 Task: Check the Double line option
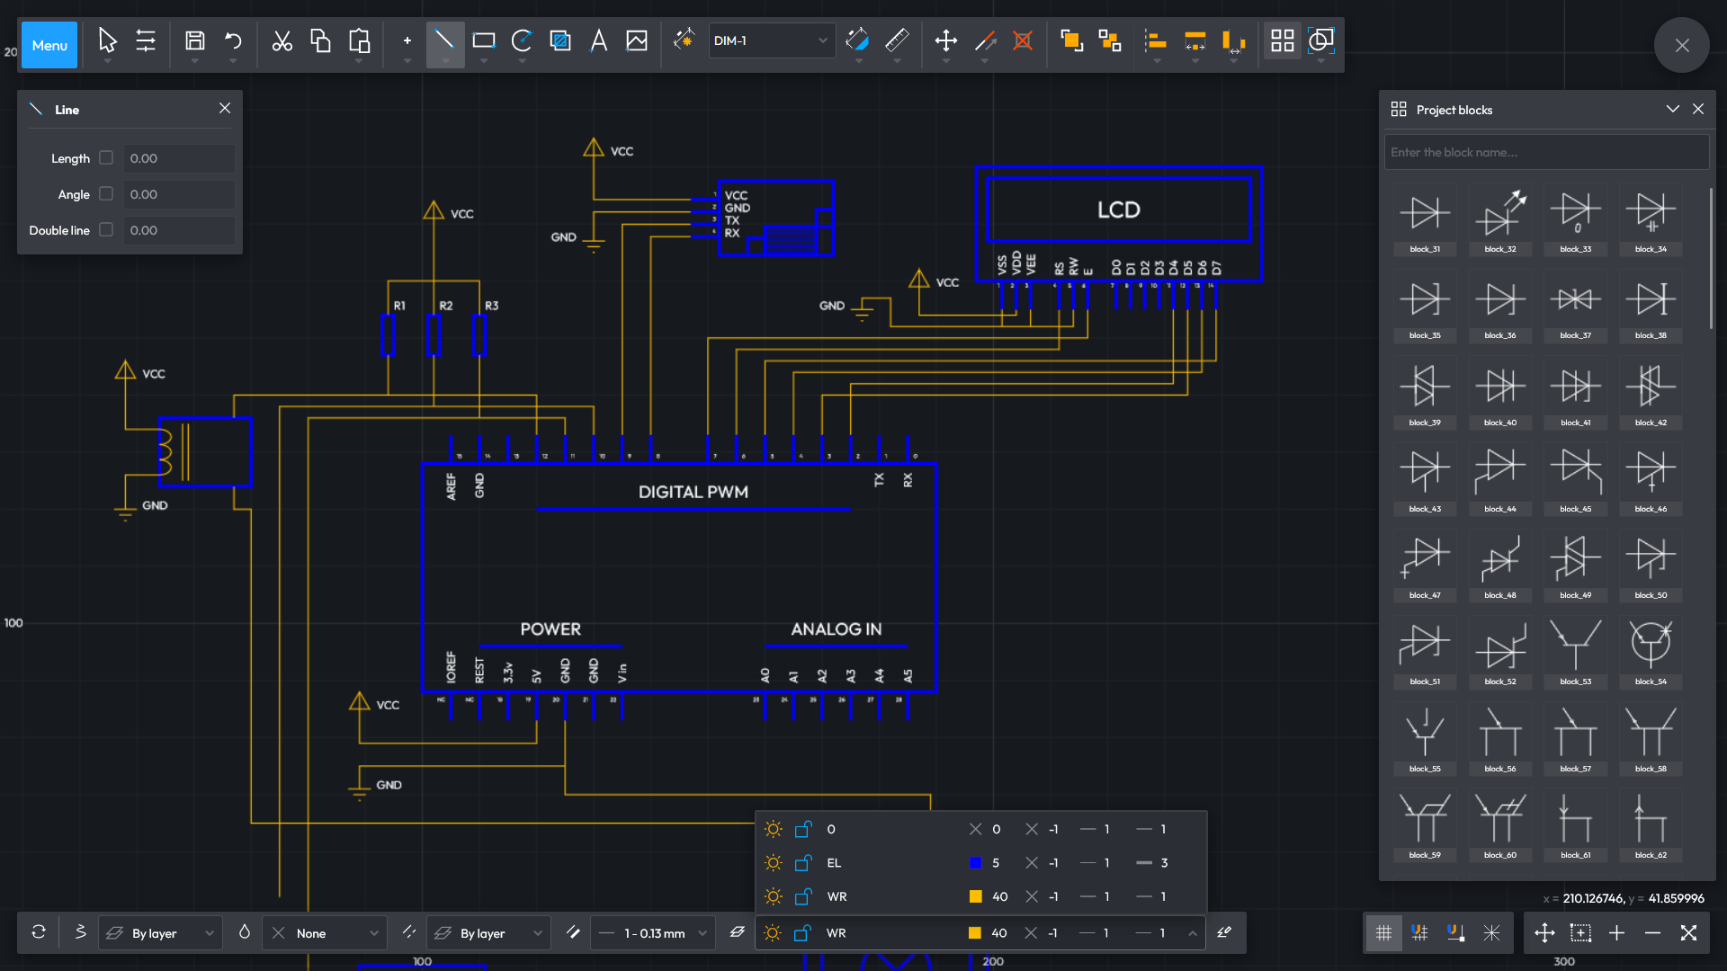(x=106, y=230)
